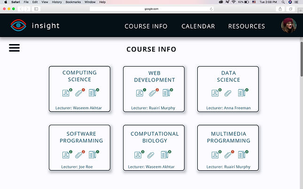Screen dimensions: 303x189
Task: Open Software Programming attachments paperclip icon
Action: (x=78, y=155)
